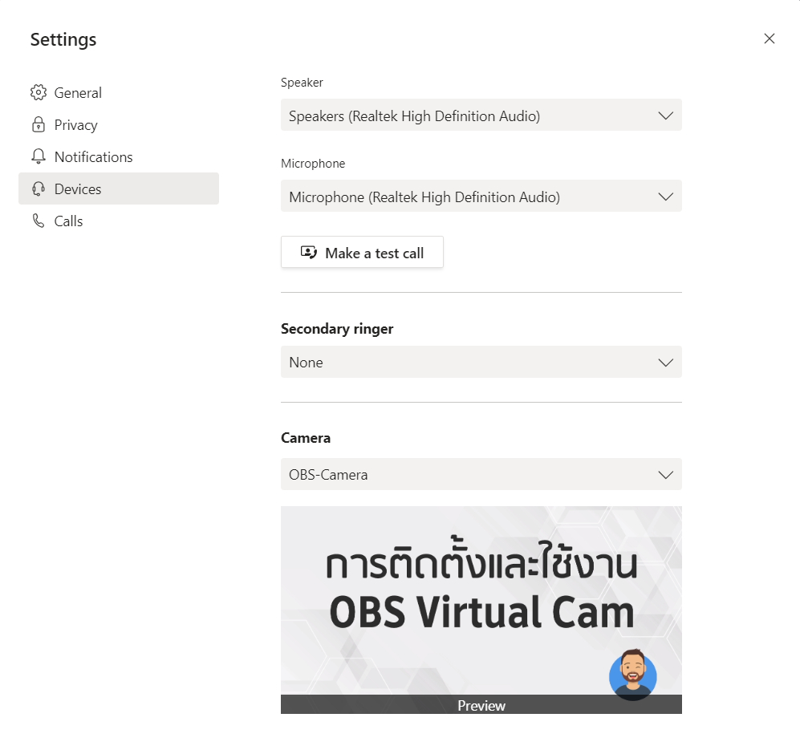Click the Preview label on camera feed

481,706
